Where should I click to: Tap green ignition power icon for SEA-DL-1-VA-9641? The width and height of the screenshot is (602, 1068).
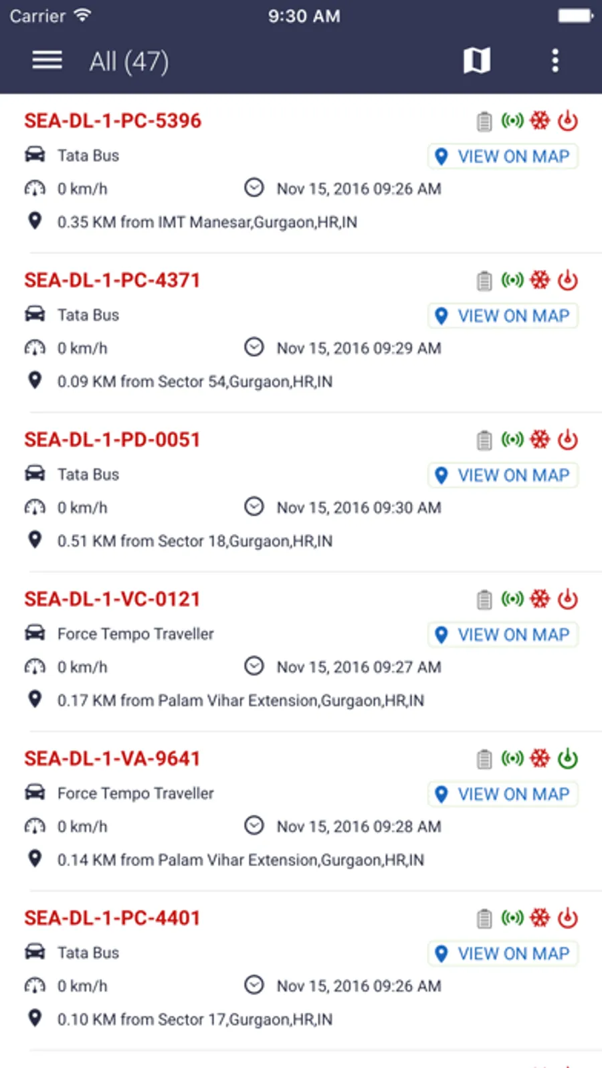click(x=568, y=759)
